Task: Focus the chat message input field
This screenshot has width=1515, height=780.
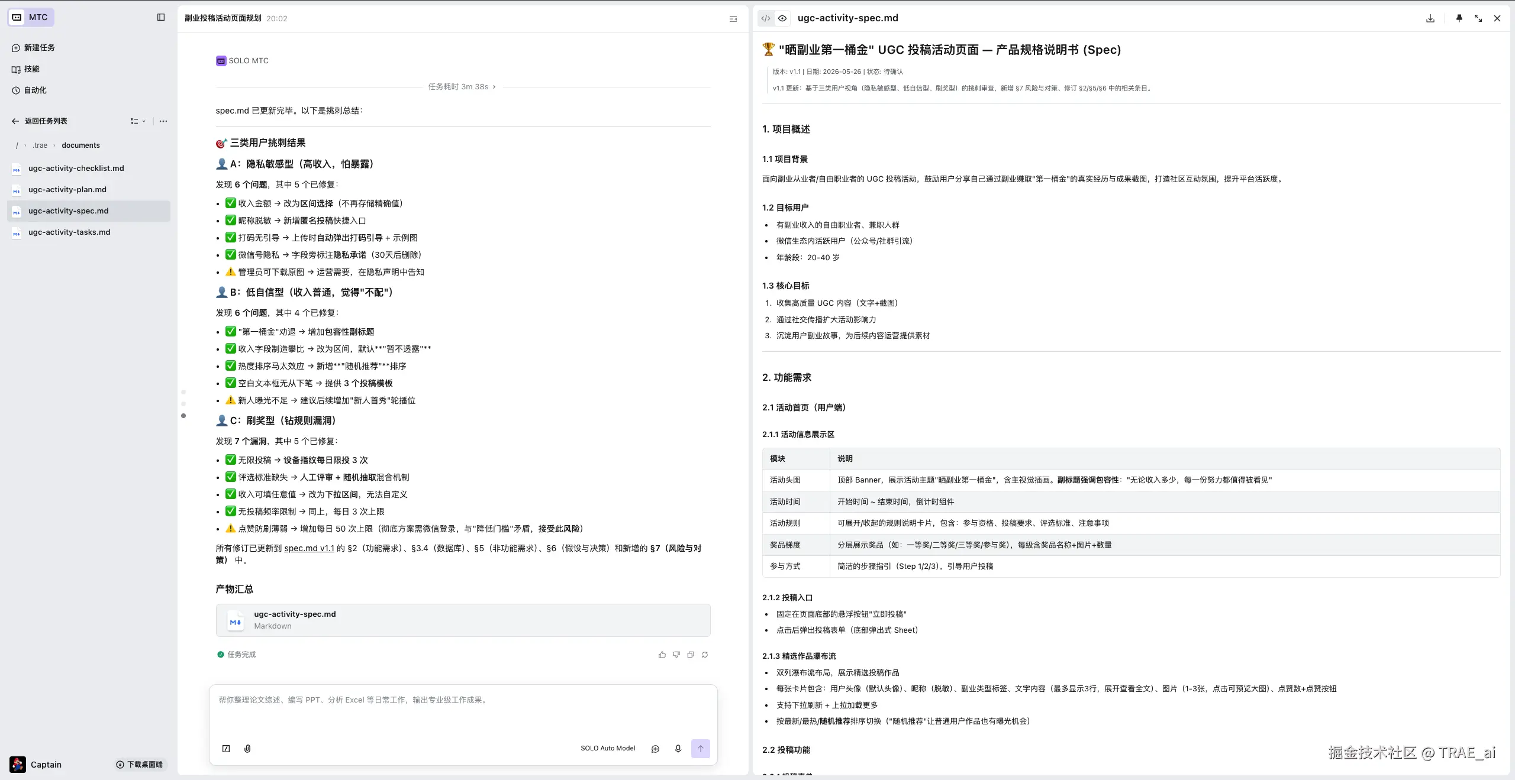Action: (x=463, y=711)
